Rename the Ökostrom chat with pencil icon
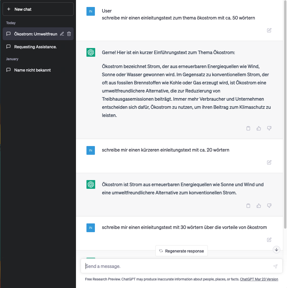 click(62, 34)
